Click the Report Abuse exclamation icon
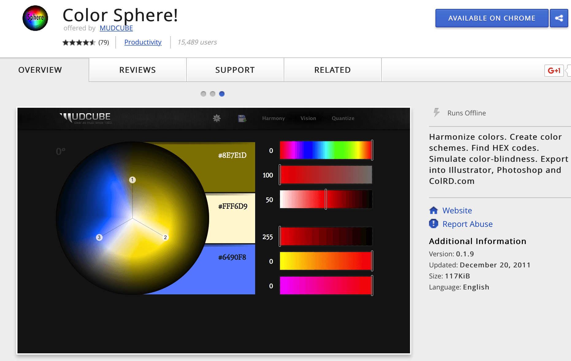The width and height of the screenshot is (571, 361). [x=434, y=223]
